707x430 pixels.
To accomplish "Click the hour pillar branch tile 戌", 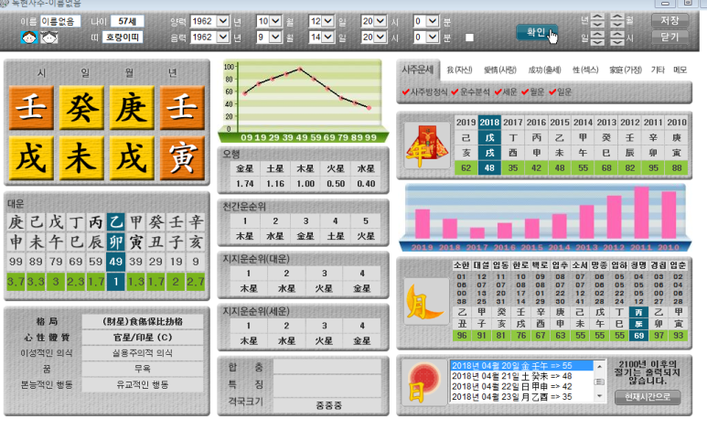I will [x=31, y=157].
